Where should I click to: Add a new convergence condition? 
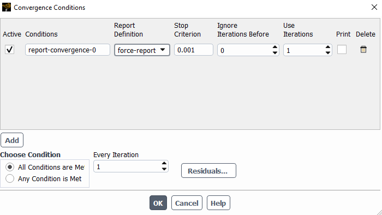[12, 140]
